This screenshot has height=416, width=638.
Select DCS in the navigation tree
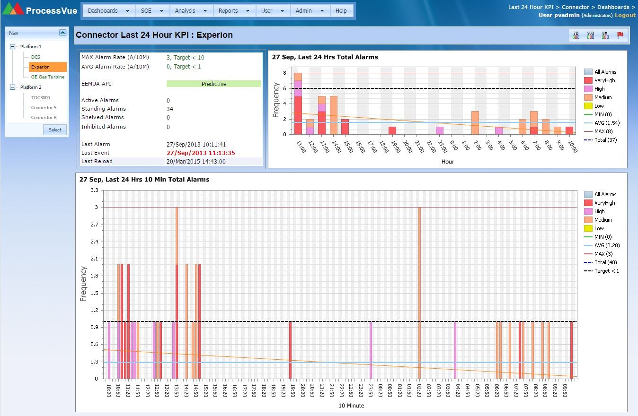(x=35, y=57)
